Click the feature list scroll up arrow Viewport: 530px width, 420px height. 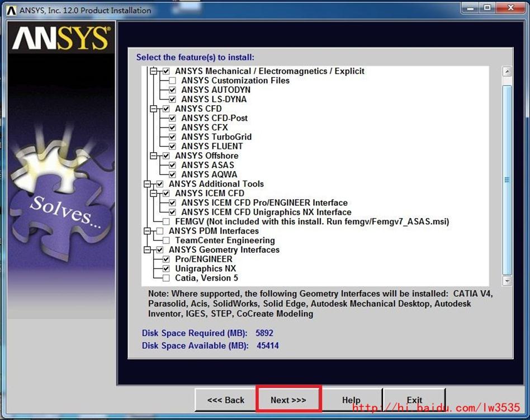tap(507, 72)
